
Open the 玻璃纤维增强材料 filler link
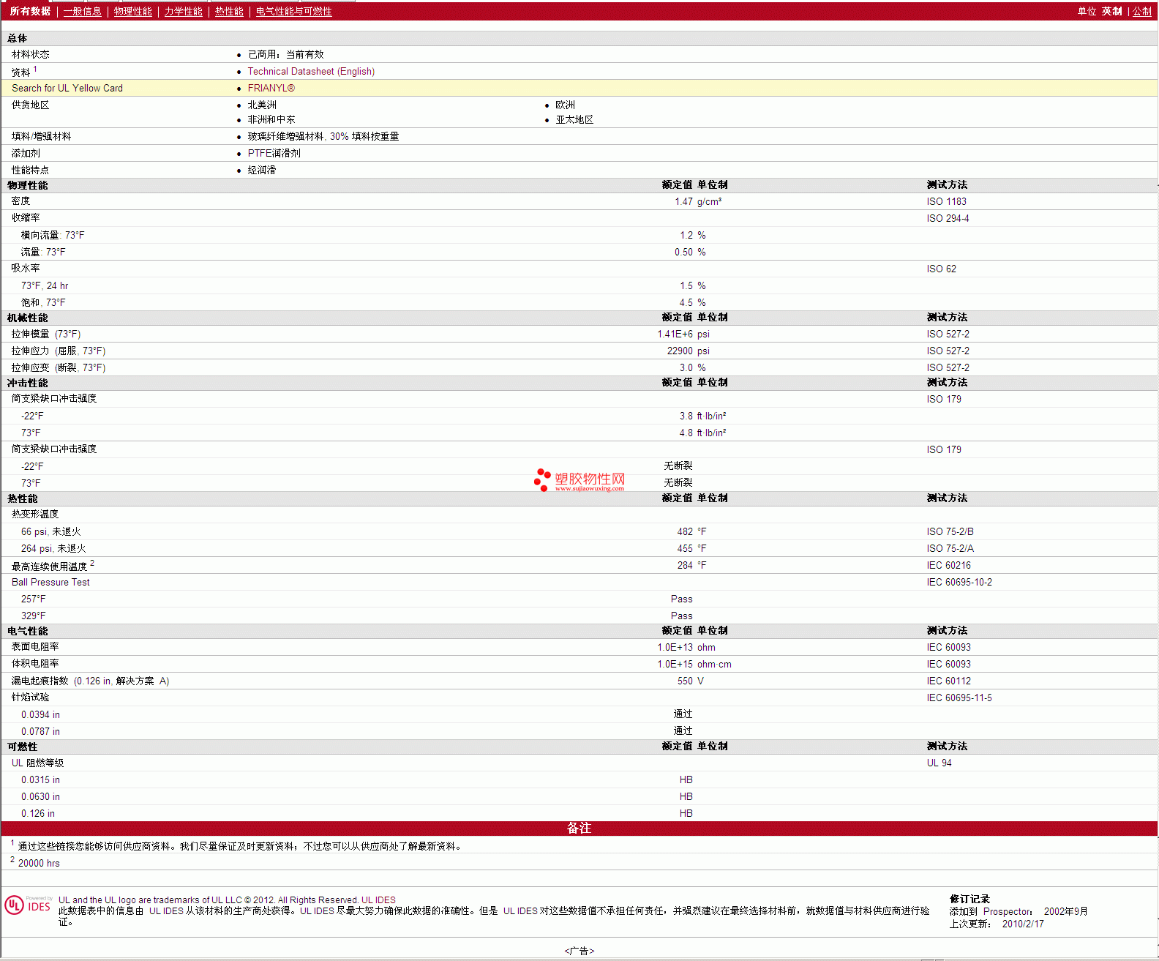[x=285, y=136]
